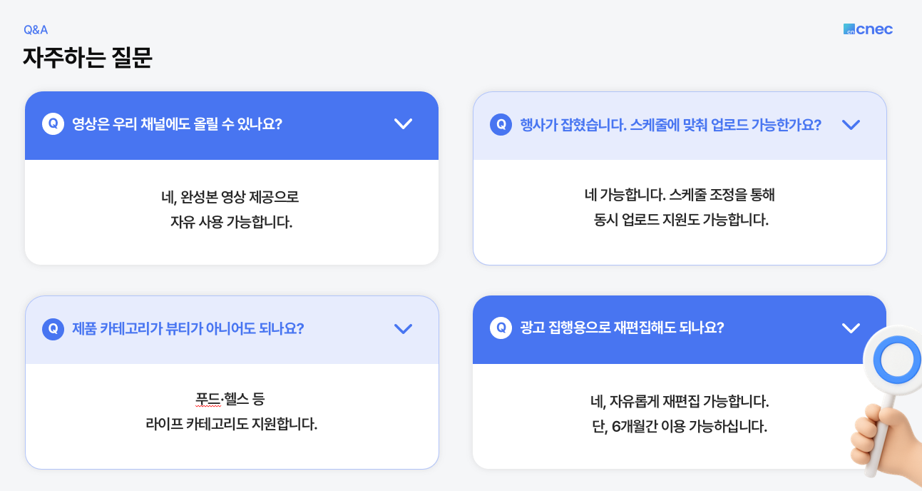Click the 자주하는 질문 heading
The width and height of the screenshot is (922, 491).
88,58
